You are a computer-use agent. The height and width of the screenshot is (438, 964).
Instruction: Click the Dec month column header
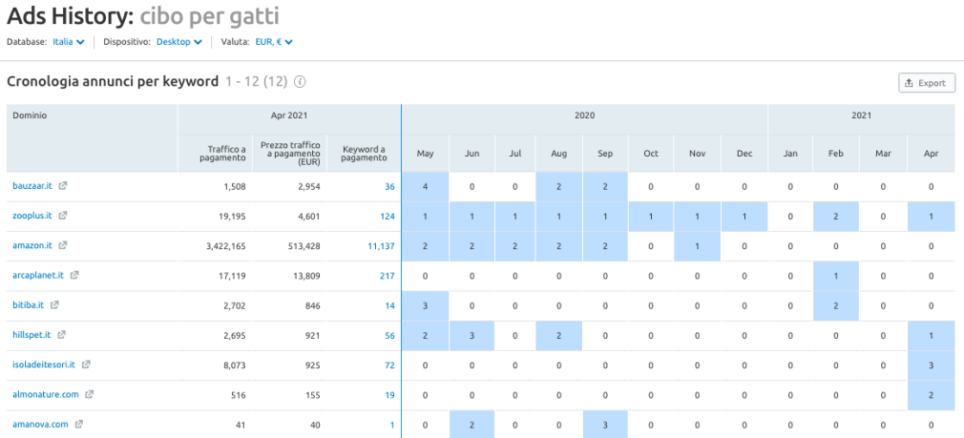click(x=744, y=154)
